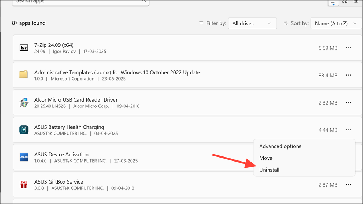
Task: Choose Move from the context menu
Action: [266, 158]
